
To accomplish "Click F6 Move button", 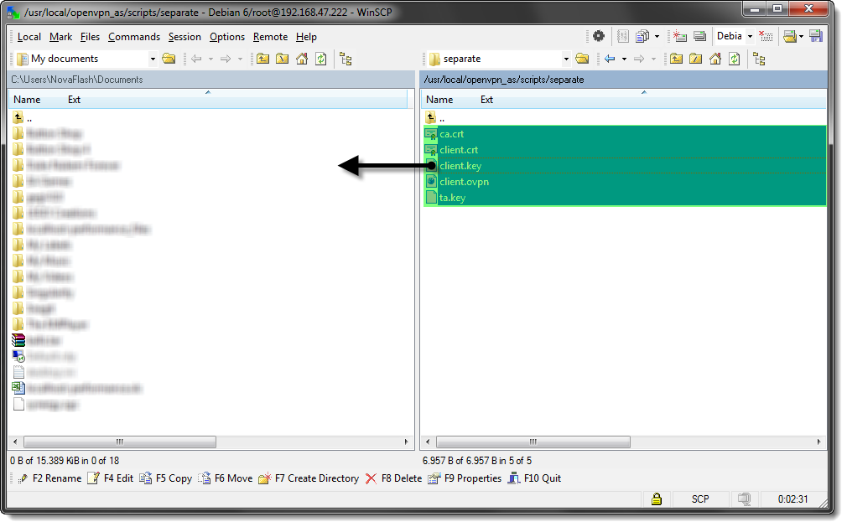I will [226, 478].
